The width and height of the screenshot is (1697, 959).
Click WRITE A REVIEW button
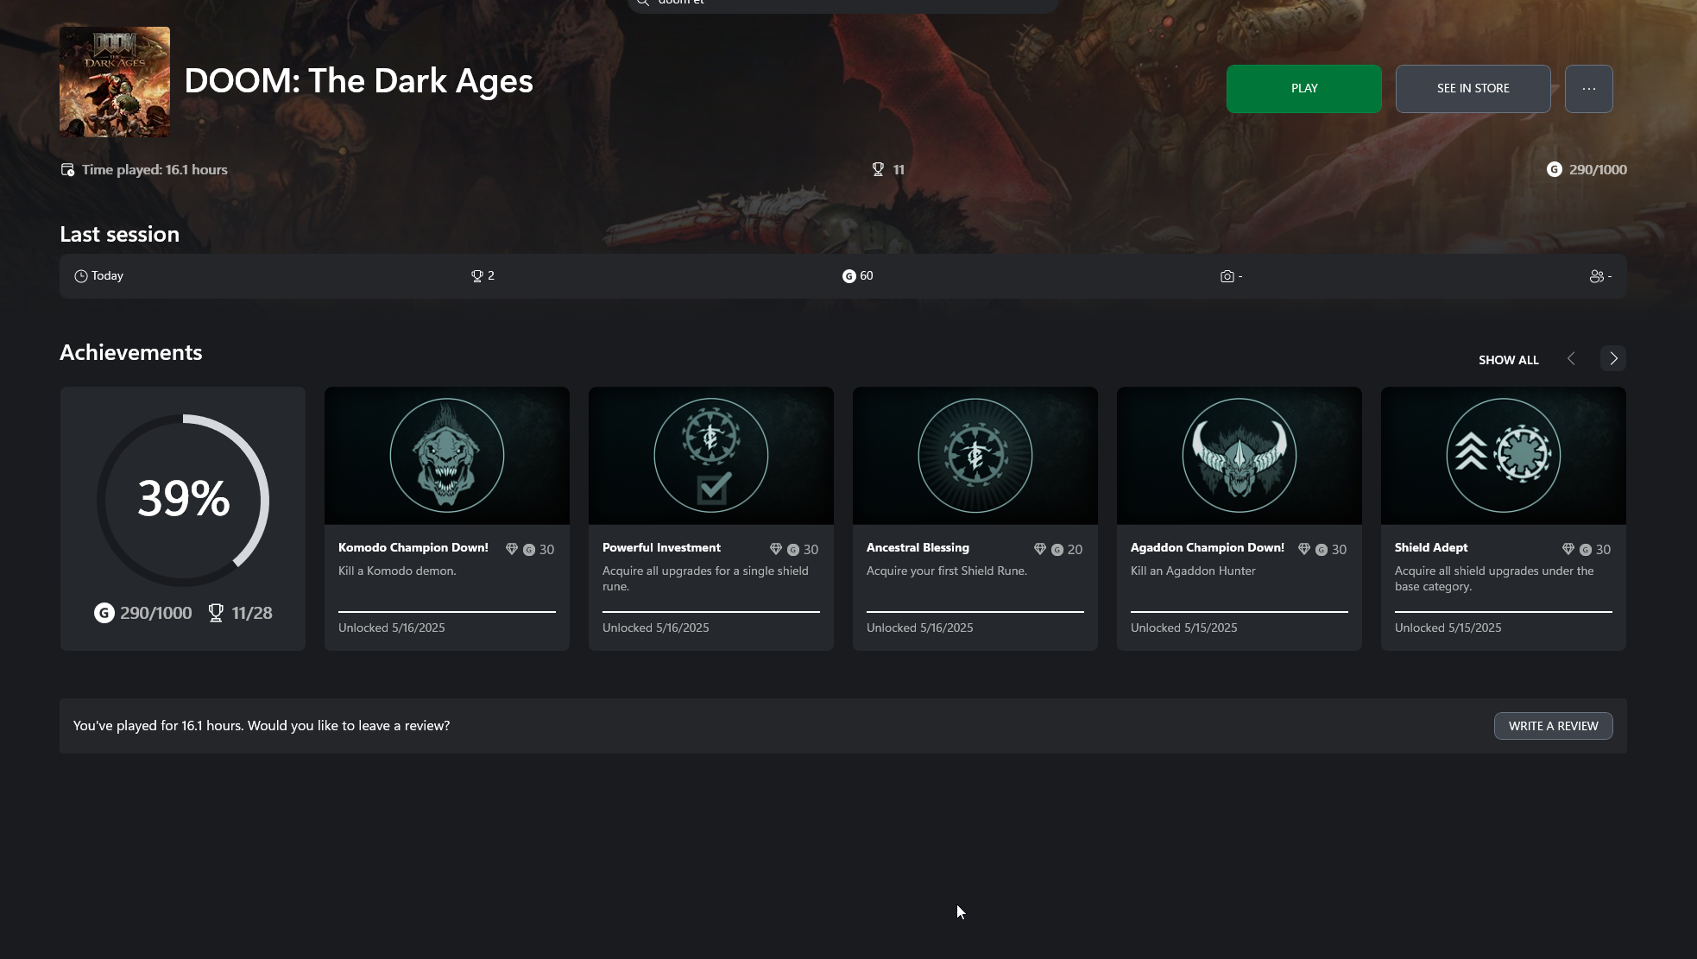click(x=1553, y=726)
